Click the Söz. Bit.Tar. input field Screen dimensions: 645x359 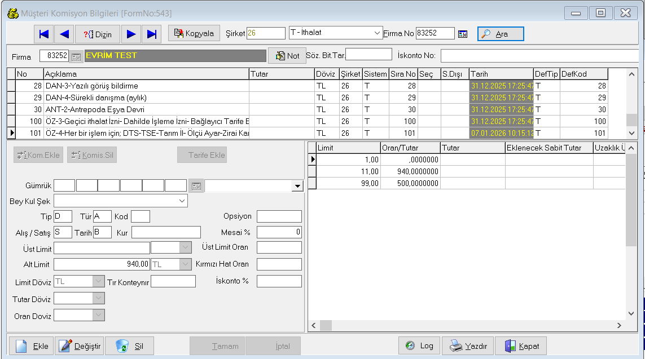368,55
